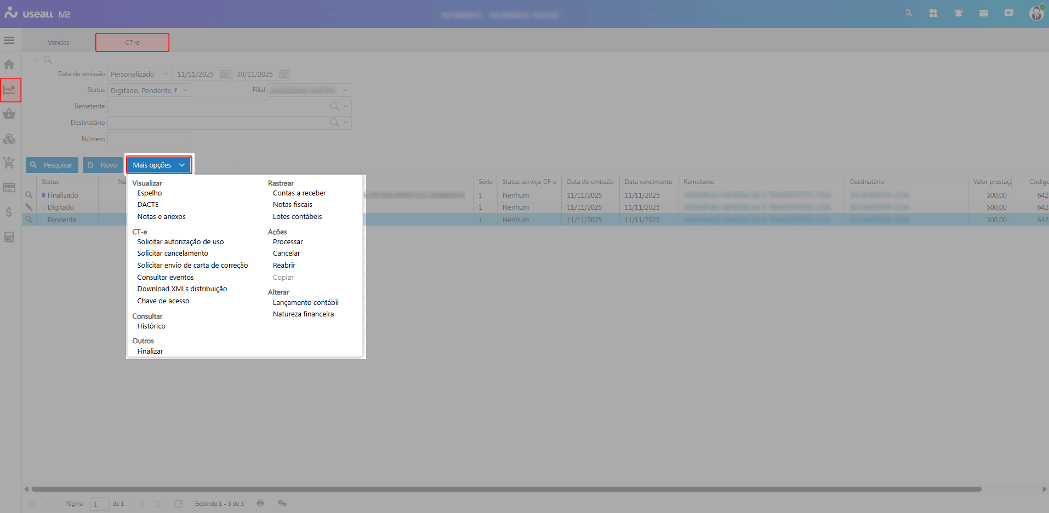
Task: Select "Solicitar autorização de uso" from menu
Action: (180, 242)
